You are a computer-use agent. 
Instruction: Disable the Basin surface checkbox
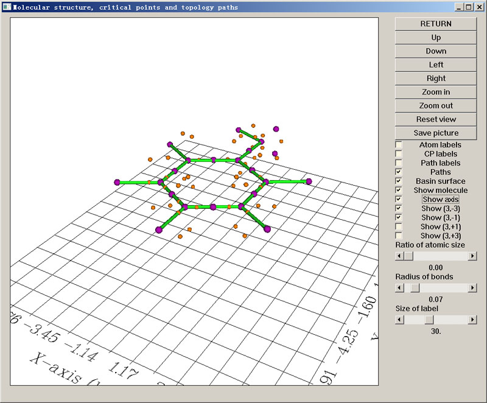pos(399,181)
